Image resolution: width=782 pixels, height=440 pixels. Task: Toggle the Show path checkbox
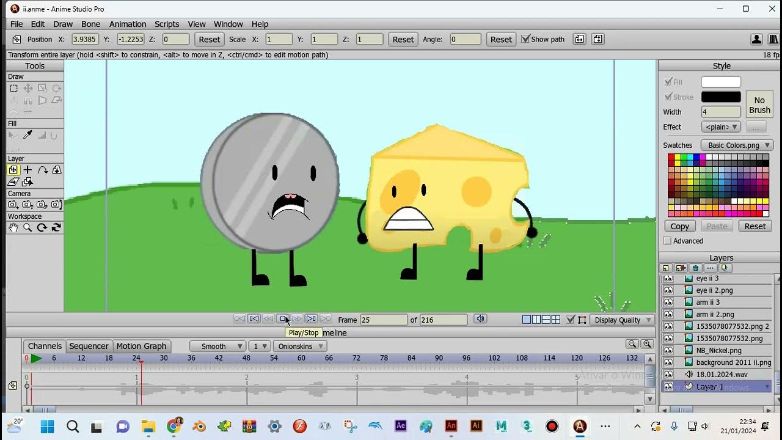tap(525, 39)
